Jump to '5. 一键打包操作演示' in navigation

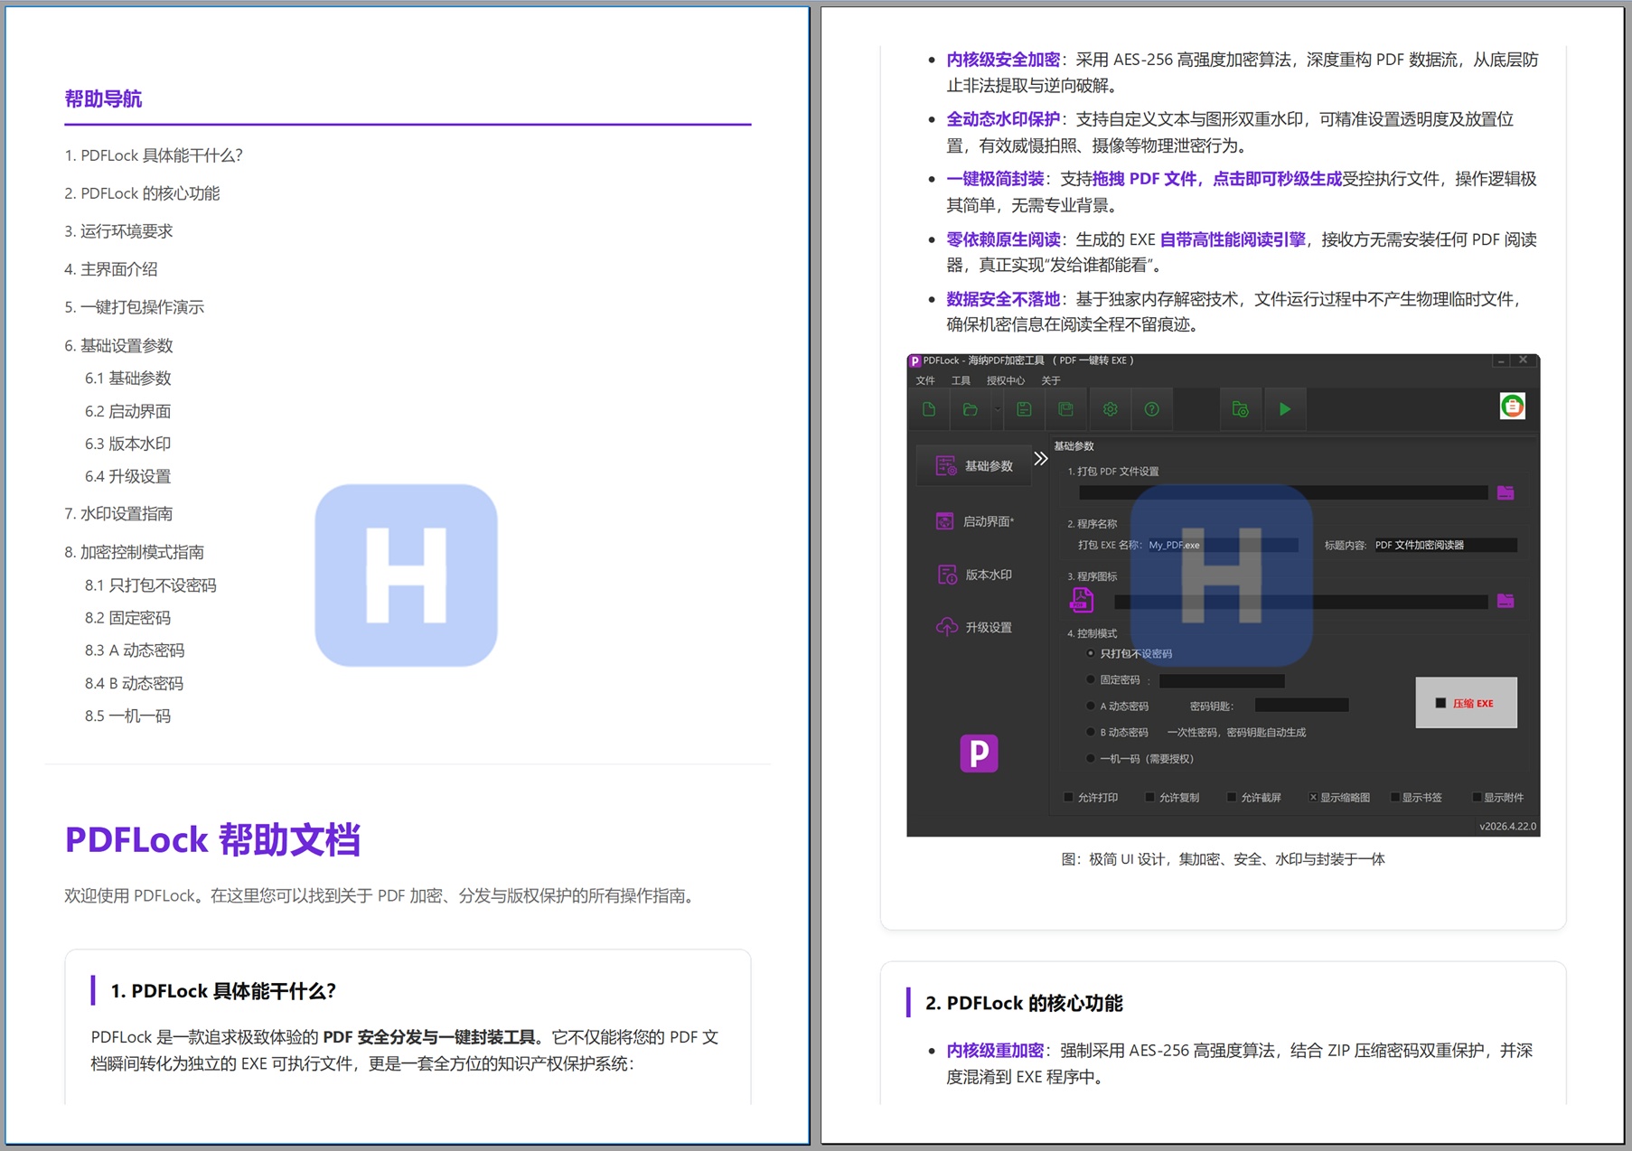[135, 307]
